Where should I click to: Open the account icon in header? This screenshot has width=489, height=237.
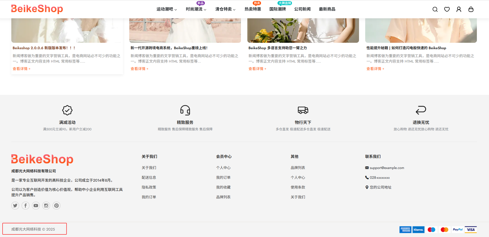click(459, 9)
